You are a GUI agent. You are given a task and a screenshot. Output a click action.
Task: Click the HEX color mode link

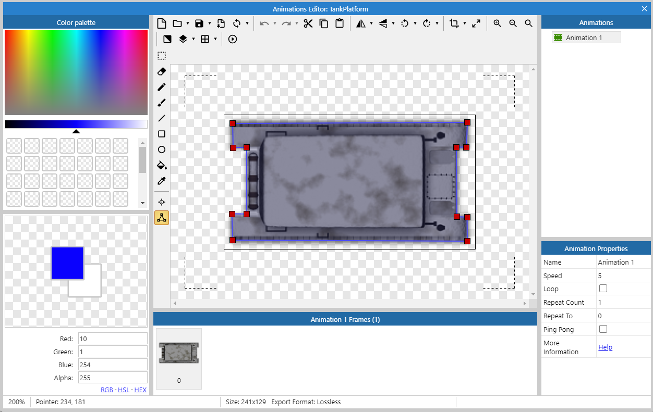pyautogui.click(x=140, y=390)
